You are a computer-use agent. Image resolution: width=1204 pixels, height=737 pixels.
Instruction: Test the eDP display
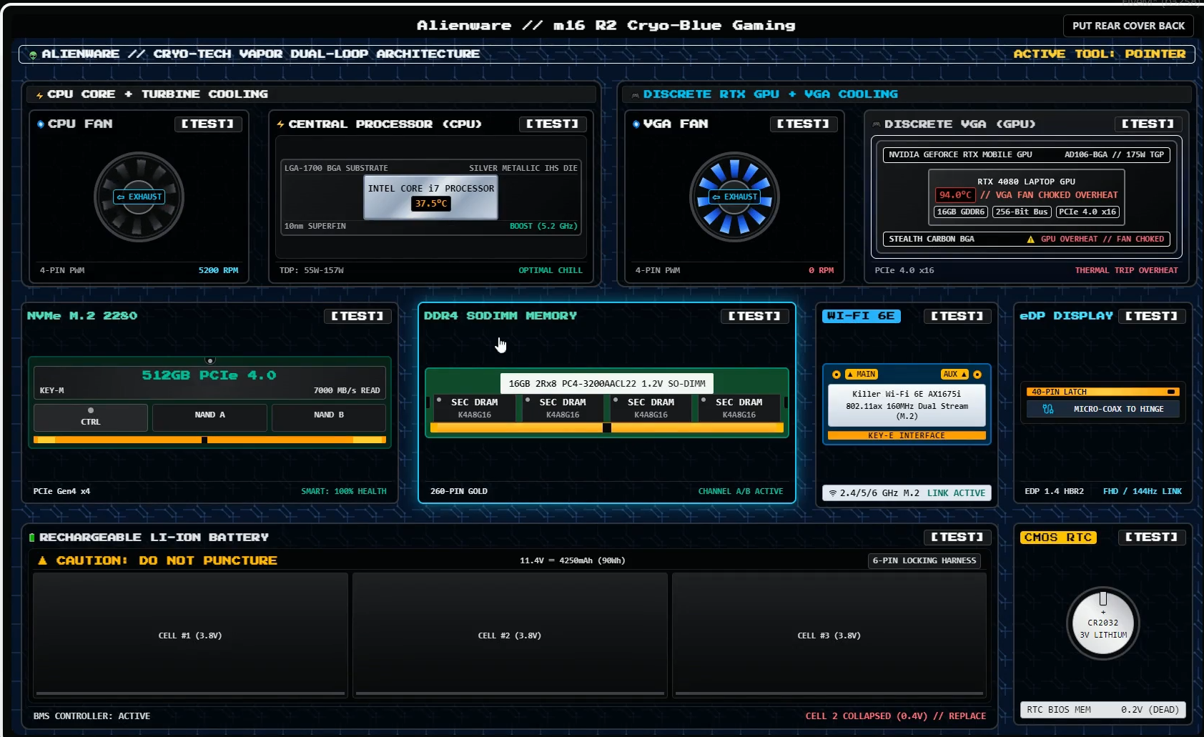[1152, 316]
